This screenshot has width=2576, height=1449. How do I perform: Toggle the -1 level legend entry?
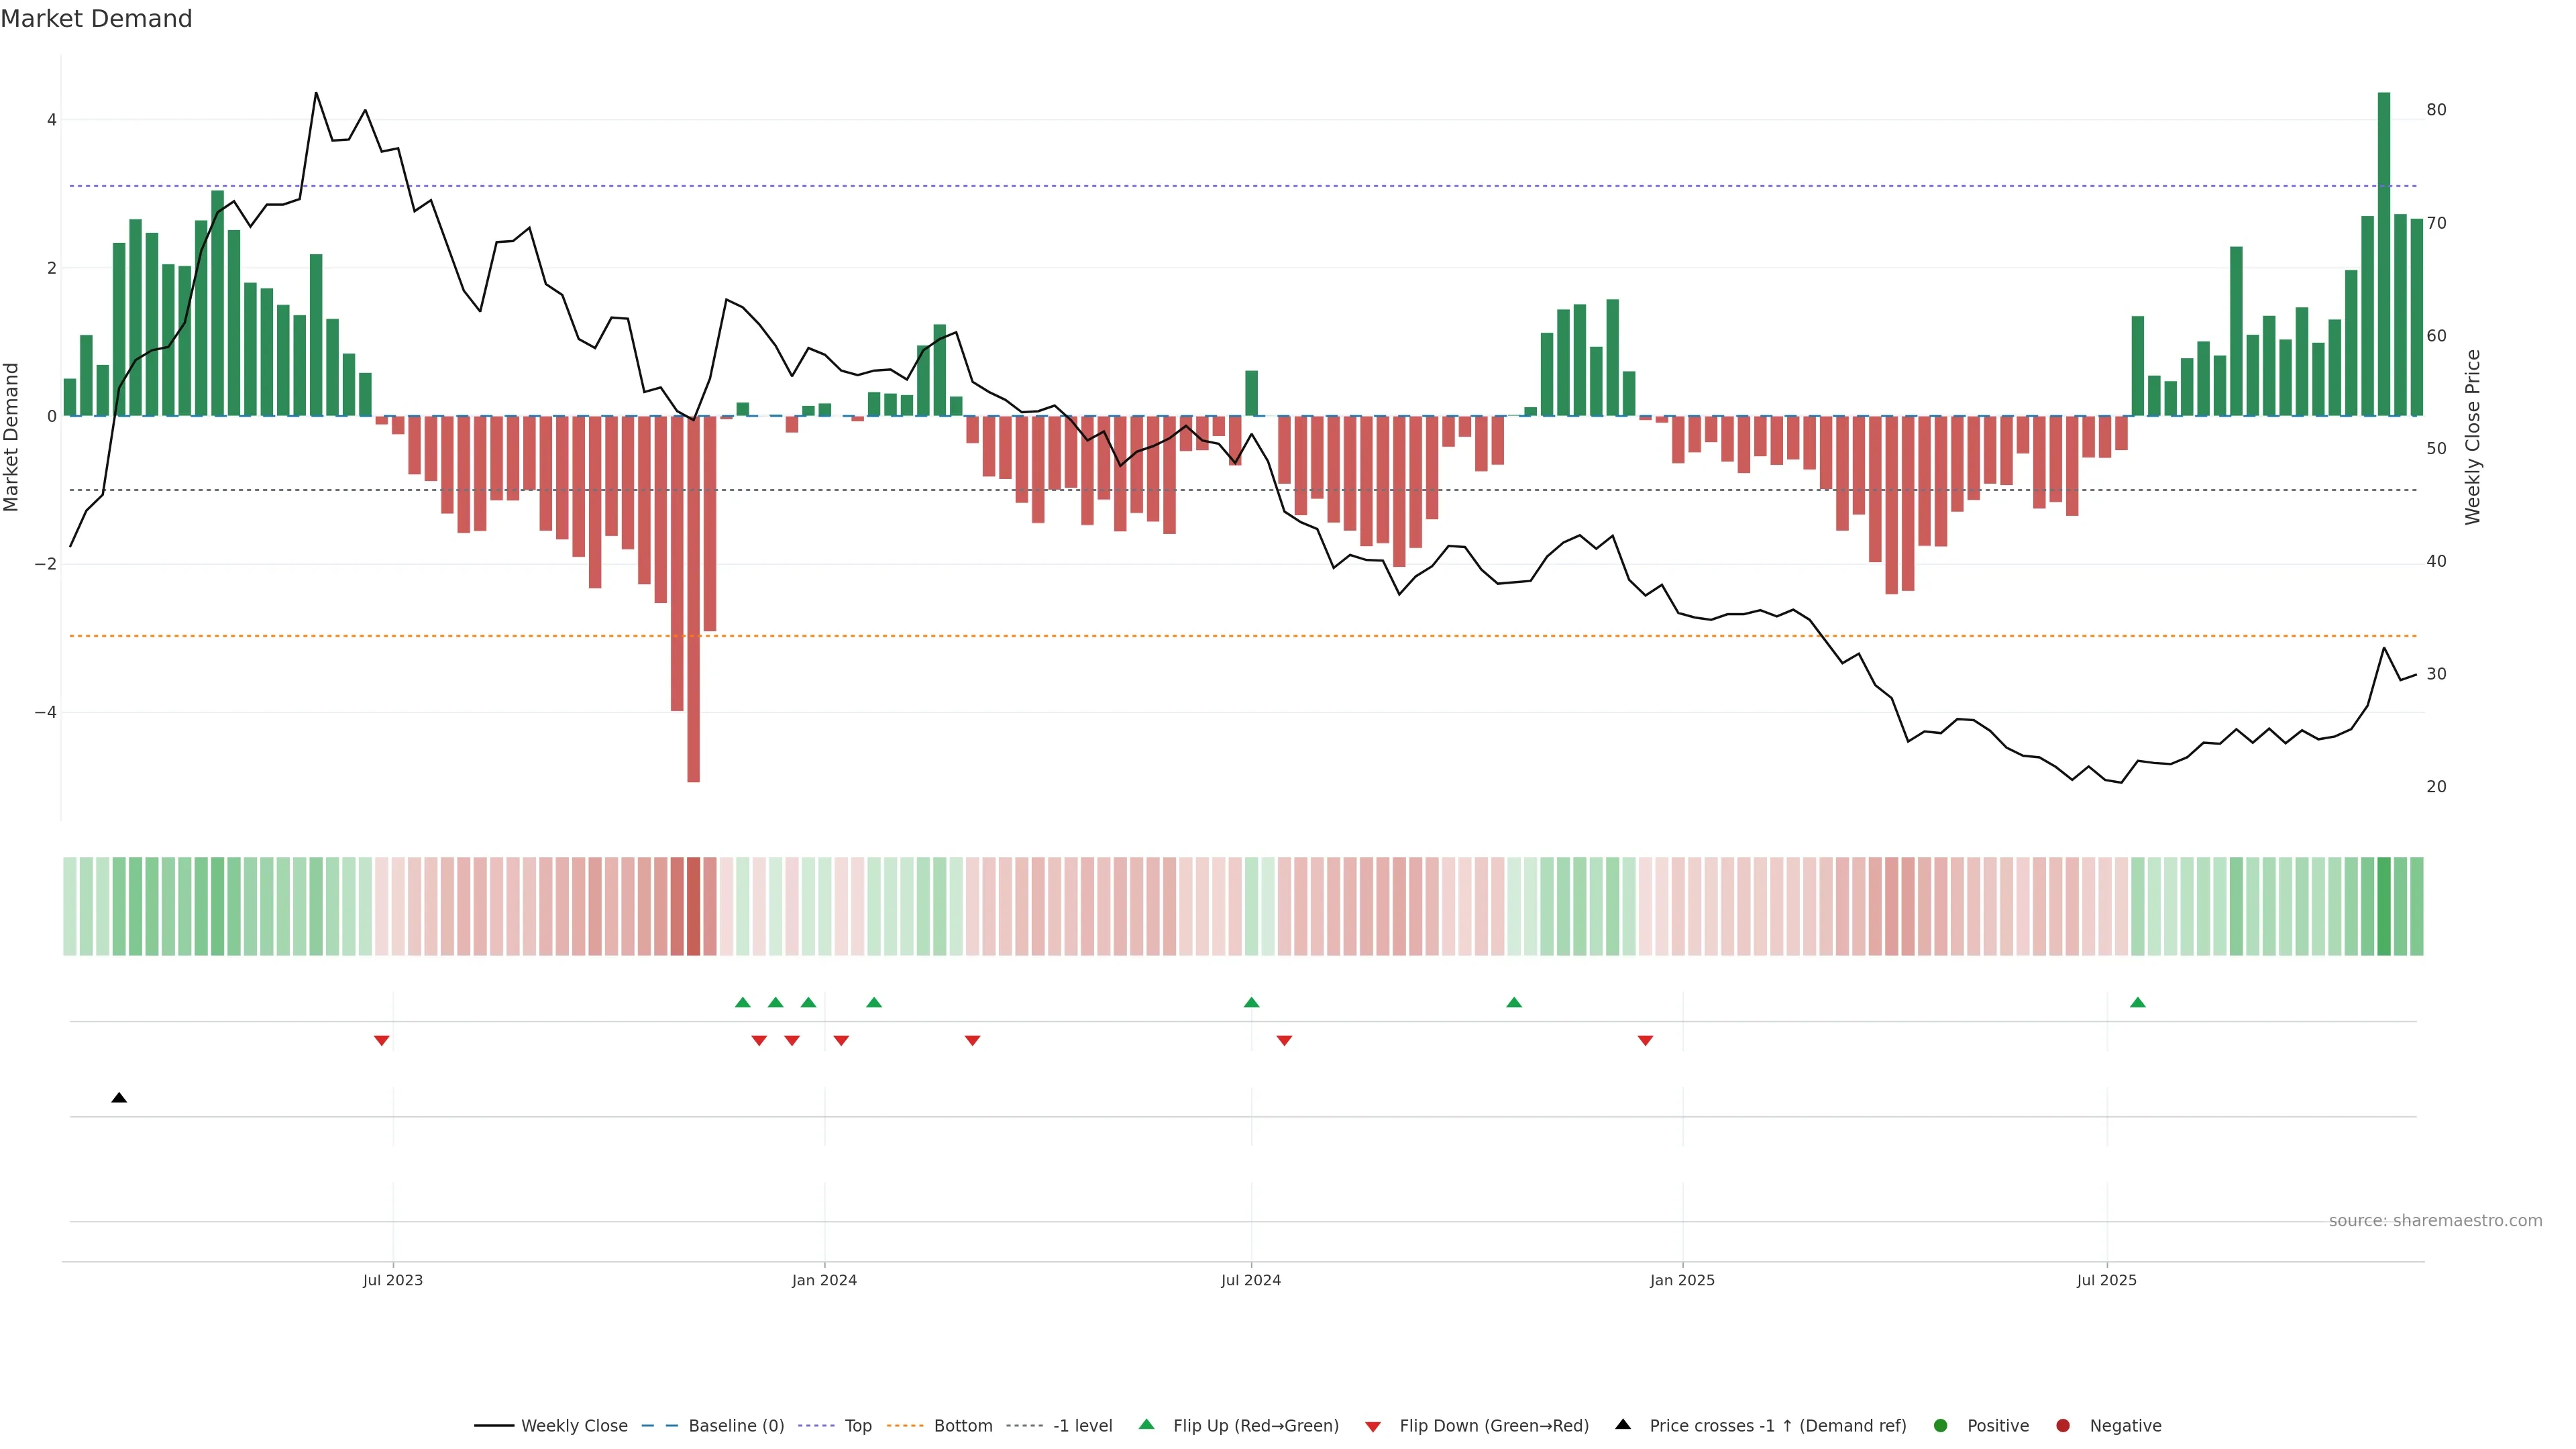1082,1426
